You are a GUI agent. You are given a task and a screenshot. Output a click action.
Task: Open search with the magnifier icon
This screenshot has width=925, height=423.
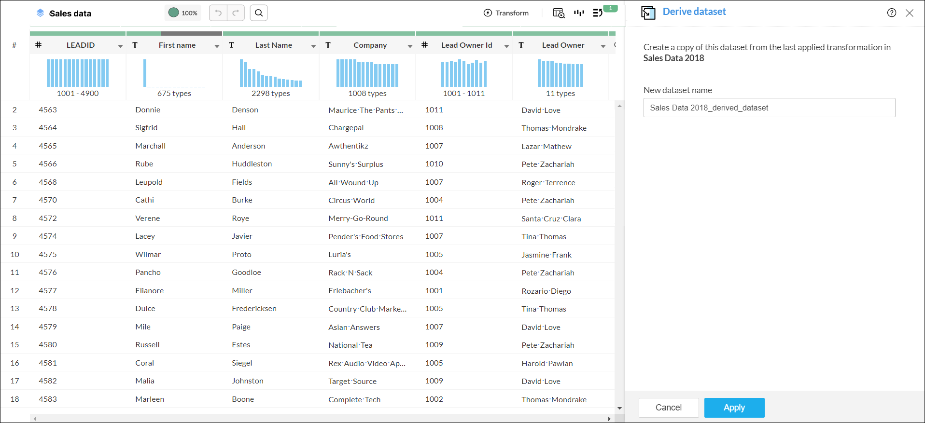(259, 13)
